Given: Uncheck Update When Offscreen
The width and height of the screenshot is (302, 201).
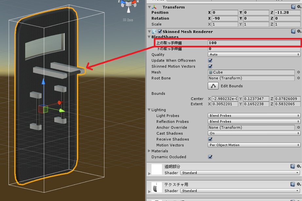Looking at the screenshot, I should (x=210, y=60).
